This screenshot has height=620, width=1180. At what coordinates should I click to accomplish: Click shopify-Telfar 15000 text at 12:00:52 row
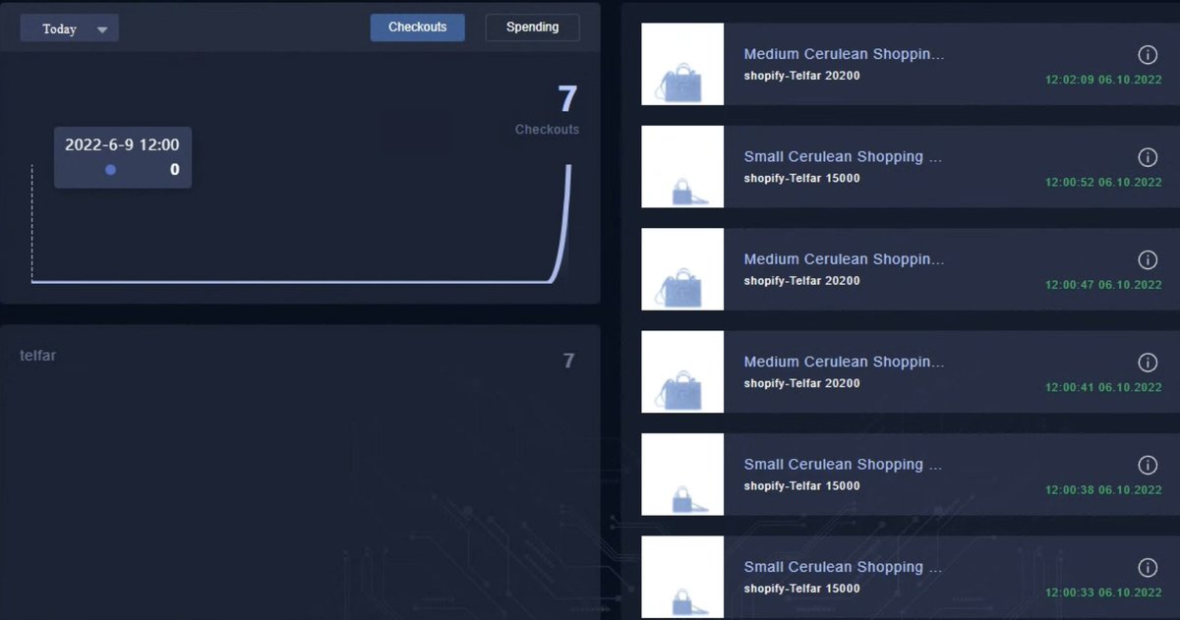click(801, 179)
